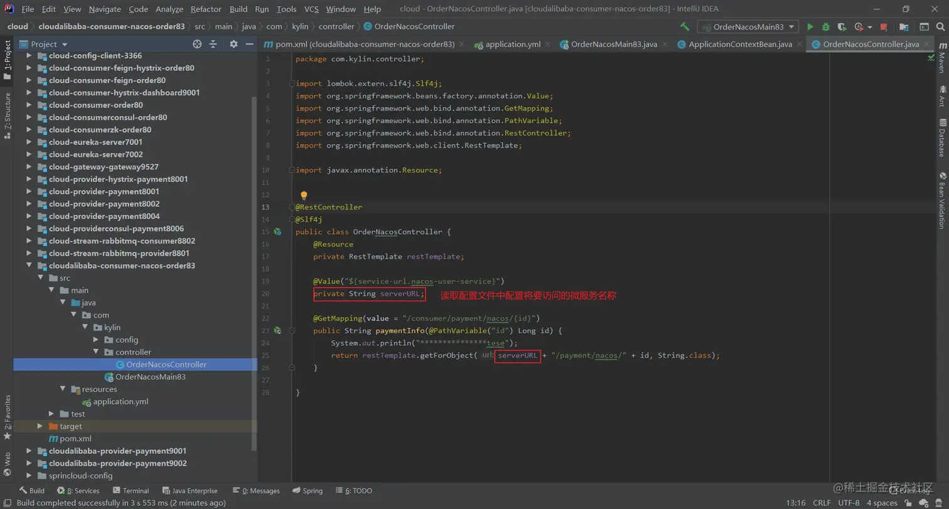Click the kylin breadcrumb in the navigation bar
The width and height of the screenshot is (949, 509).
[300, 27]
